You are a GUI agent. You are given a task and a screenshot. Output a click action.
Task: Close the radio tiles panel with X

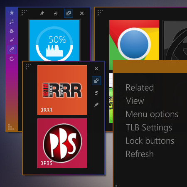(x=96, y=69)
